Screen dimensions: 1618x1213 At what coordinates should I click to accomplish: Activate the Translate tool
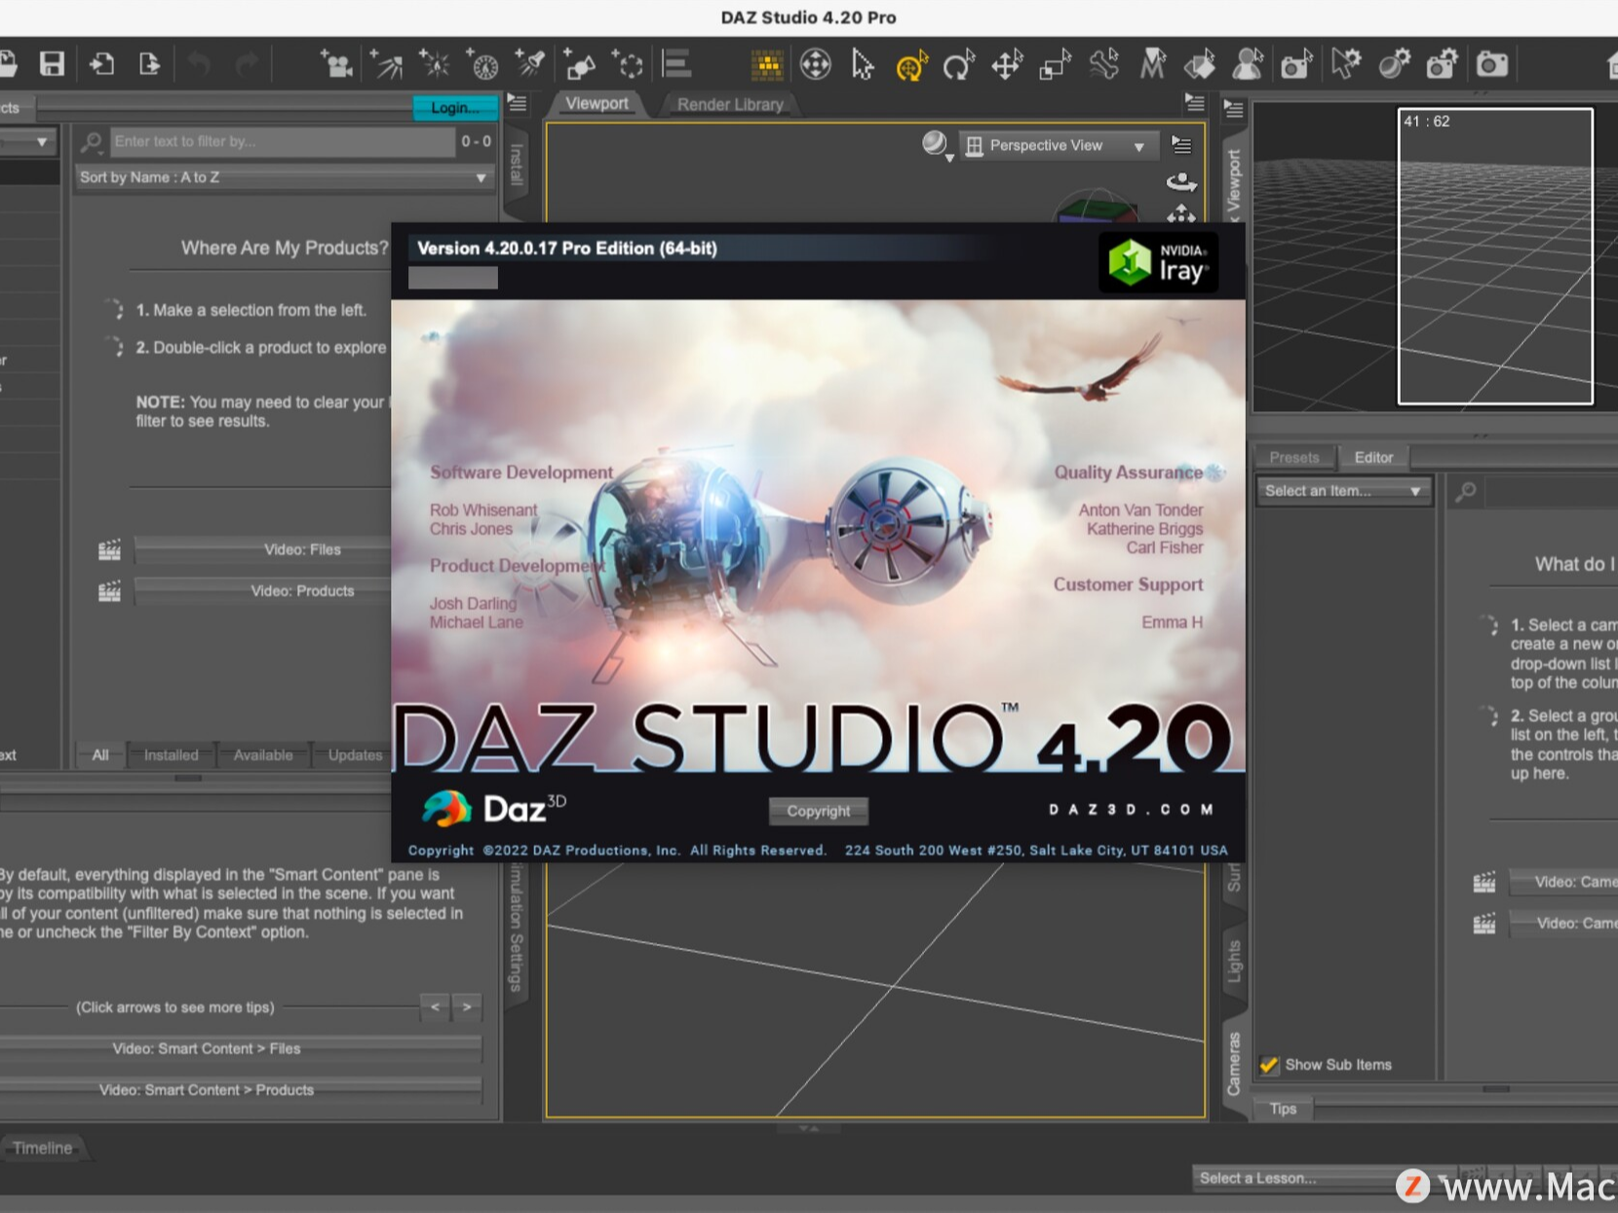[1007, 63]
